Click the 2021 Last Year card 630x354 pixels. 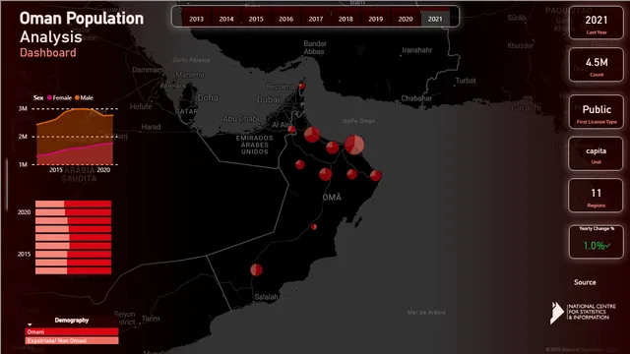[x=597, y=23]
